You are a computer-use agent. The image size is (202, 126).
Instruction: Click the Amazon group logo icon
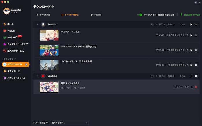[43, 24]
